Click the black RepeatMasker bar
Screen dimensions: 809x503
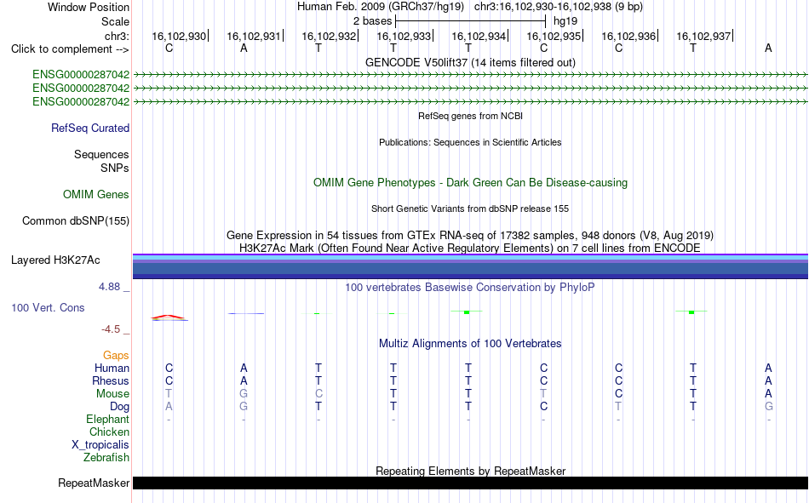470,483
